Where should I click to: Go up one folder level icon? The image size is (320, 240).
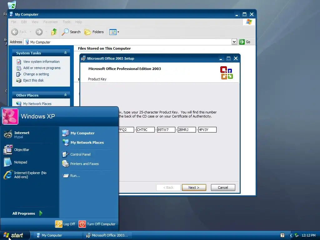click(x=54, y=32)
